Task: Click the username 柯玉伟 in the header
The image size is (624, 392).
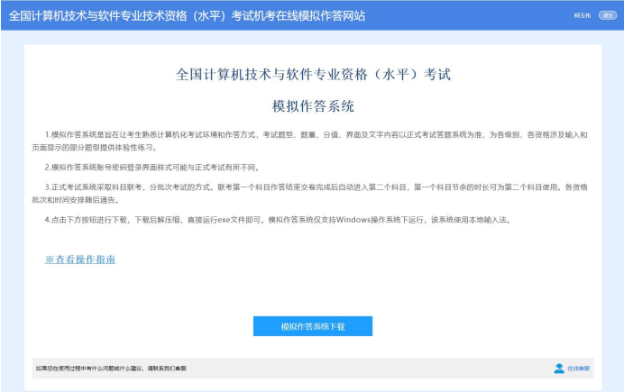Action: [582, 15]
